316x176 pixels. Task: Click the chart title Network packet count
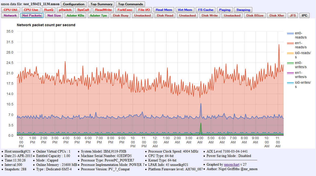pos(46,25)
